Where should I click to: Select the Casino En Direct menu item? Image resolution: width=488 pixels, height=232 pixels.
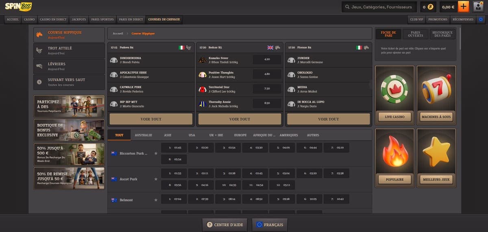[x=53, y=19]
